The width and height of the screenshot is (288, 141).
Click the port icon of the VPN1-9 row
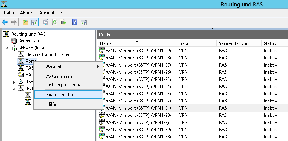[x=102, y=122]
